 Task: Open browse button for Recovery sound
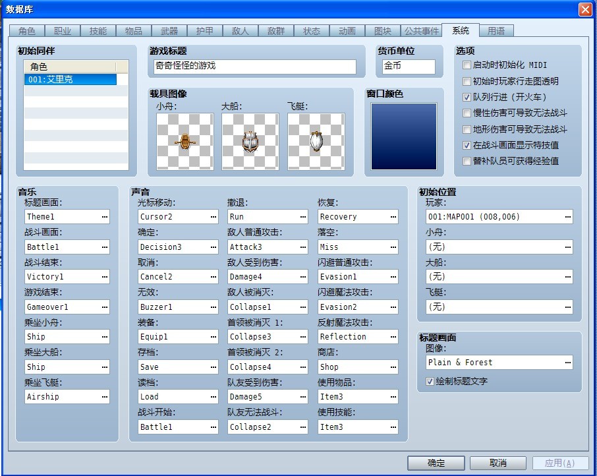click(x=393, y=217)
